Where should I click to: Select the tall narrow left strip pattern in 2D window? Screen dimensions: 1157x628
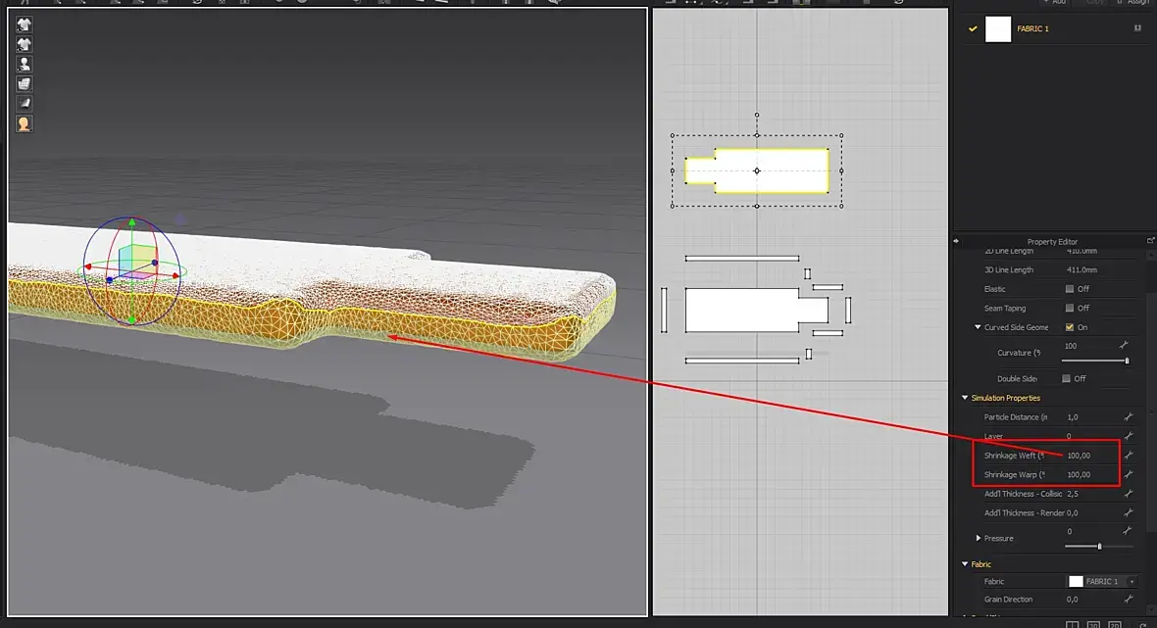664,310
